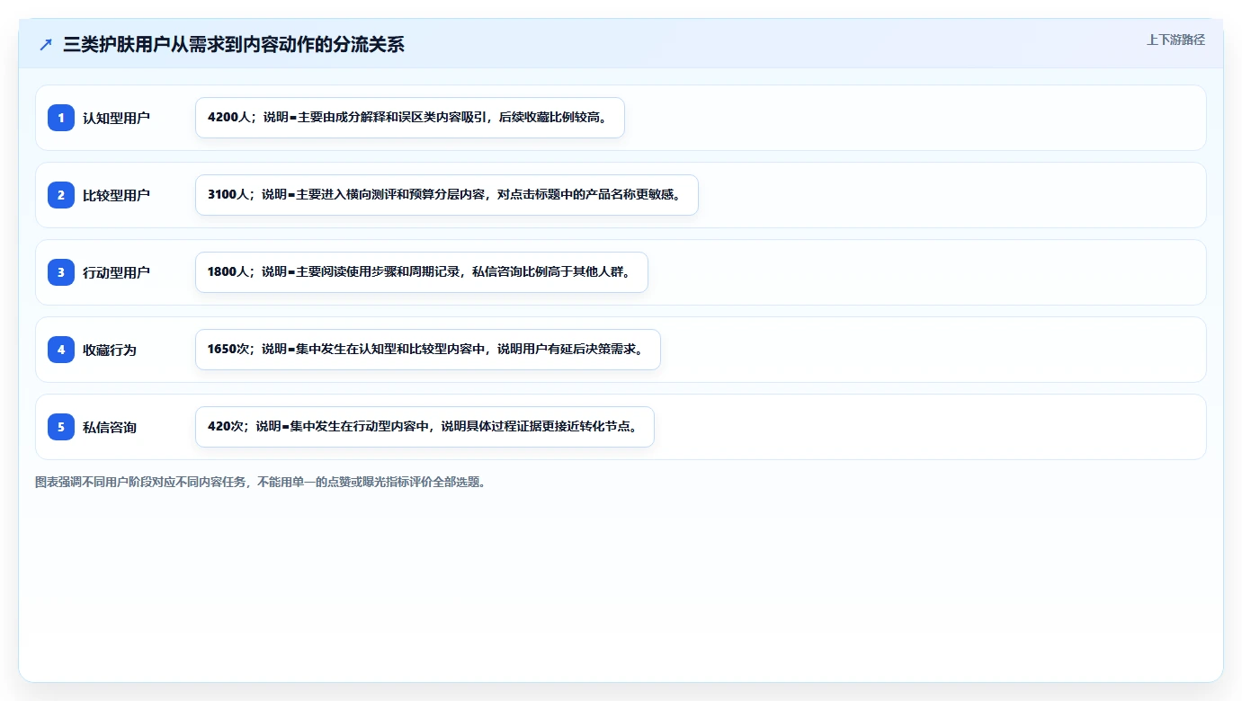The image size is (1242, 701).
Task: Click the number 1 badge for 认知型用户
Action: click(x=61, y=118)
